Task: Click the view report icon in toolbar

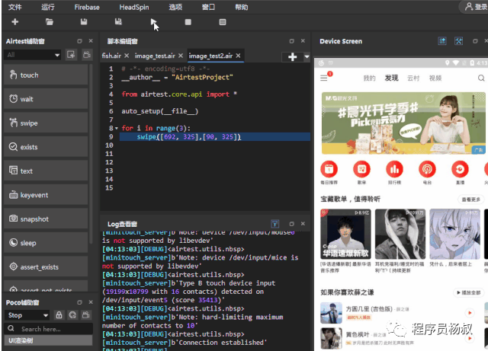Action: click(x=223, y=23)
